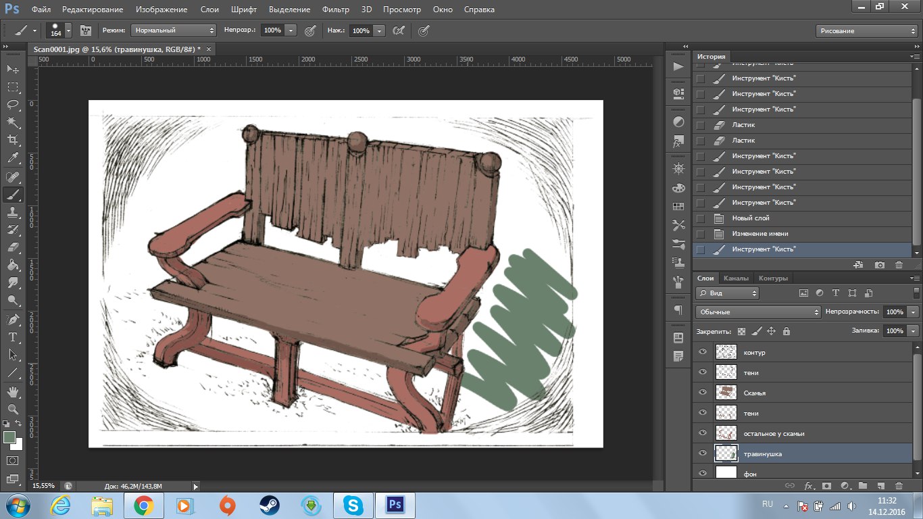Select the Lasso tool
This screenshot has width=923, height=519.
[12, 105]
